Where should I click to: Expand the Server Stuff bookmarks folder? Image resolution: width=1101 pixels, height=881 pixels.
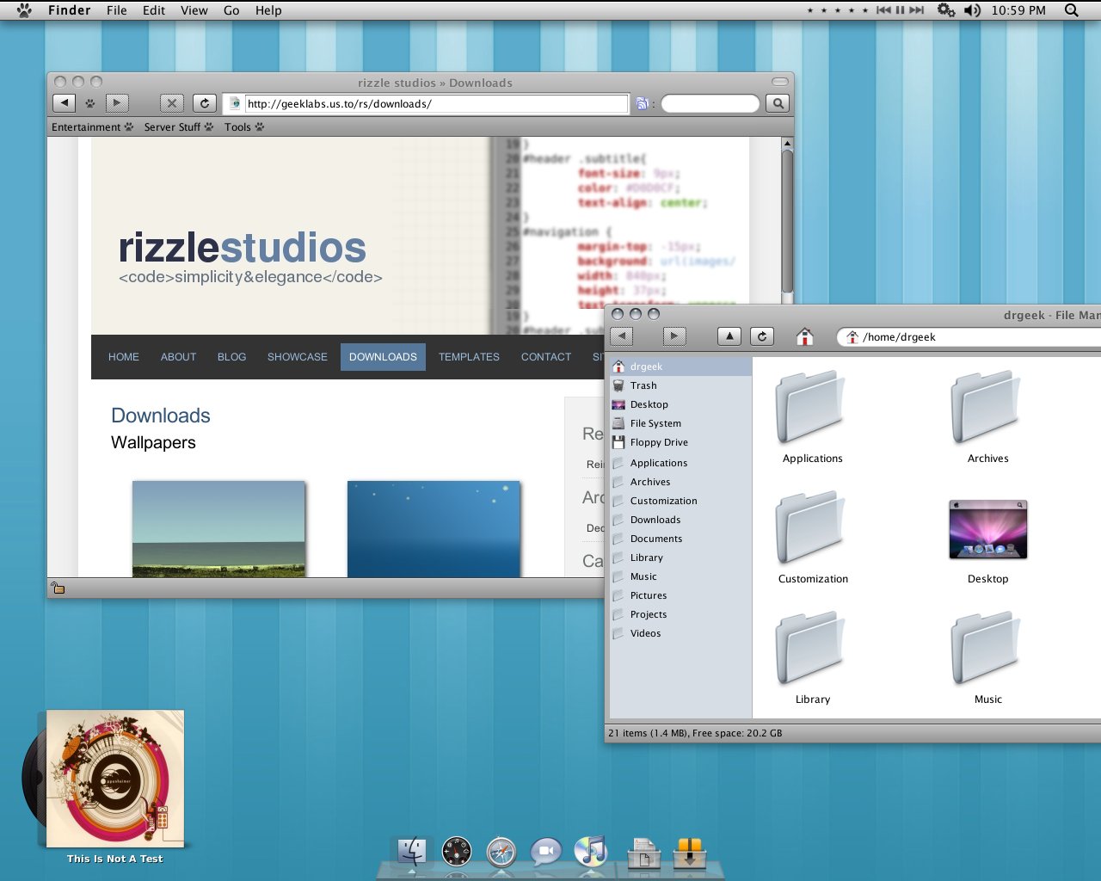coord(179,127)
